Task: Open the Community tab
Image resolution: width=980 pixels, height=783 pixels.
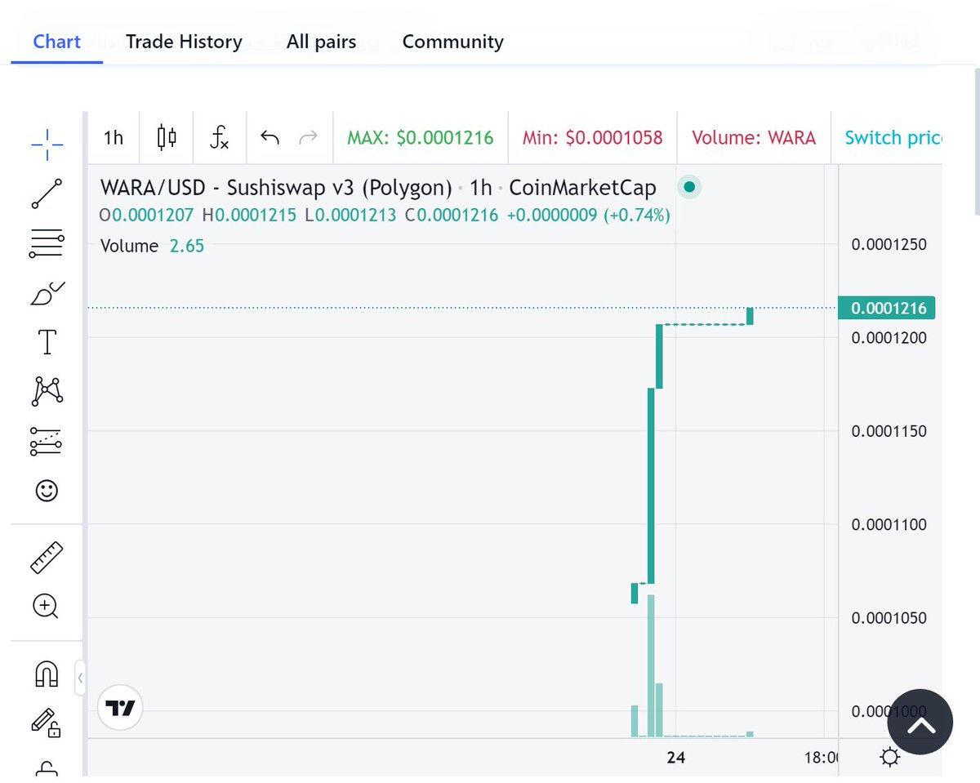Action: pos(452,42)
